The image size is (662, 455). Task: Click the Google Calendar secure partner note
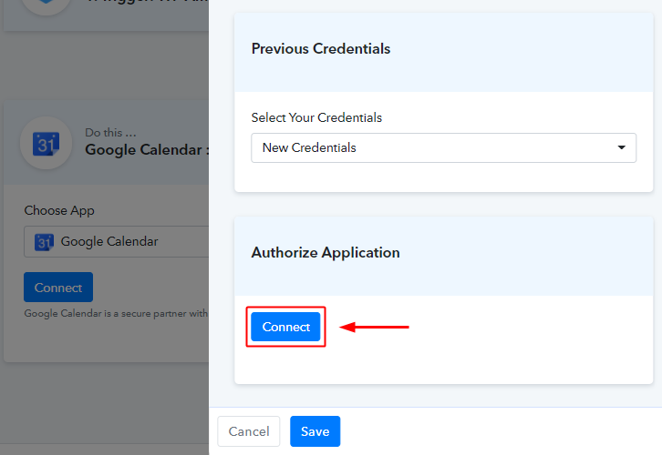pyautogui.click(x=116, y=313)
